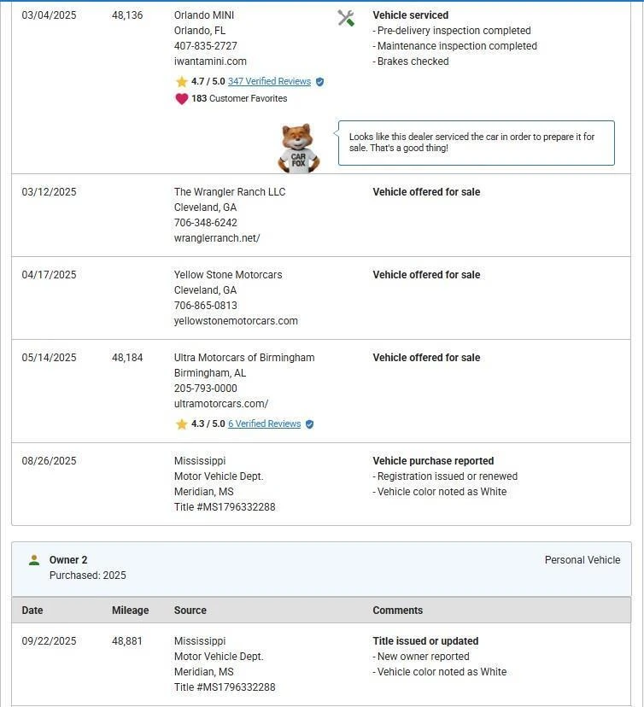
Task: Click the gold star beside 4.3 rating
Action: click(181, 424)
